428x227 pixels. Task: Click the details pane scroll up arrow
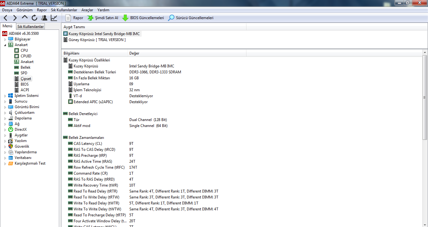425,52
